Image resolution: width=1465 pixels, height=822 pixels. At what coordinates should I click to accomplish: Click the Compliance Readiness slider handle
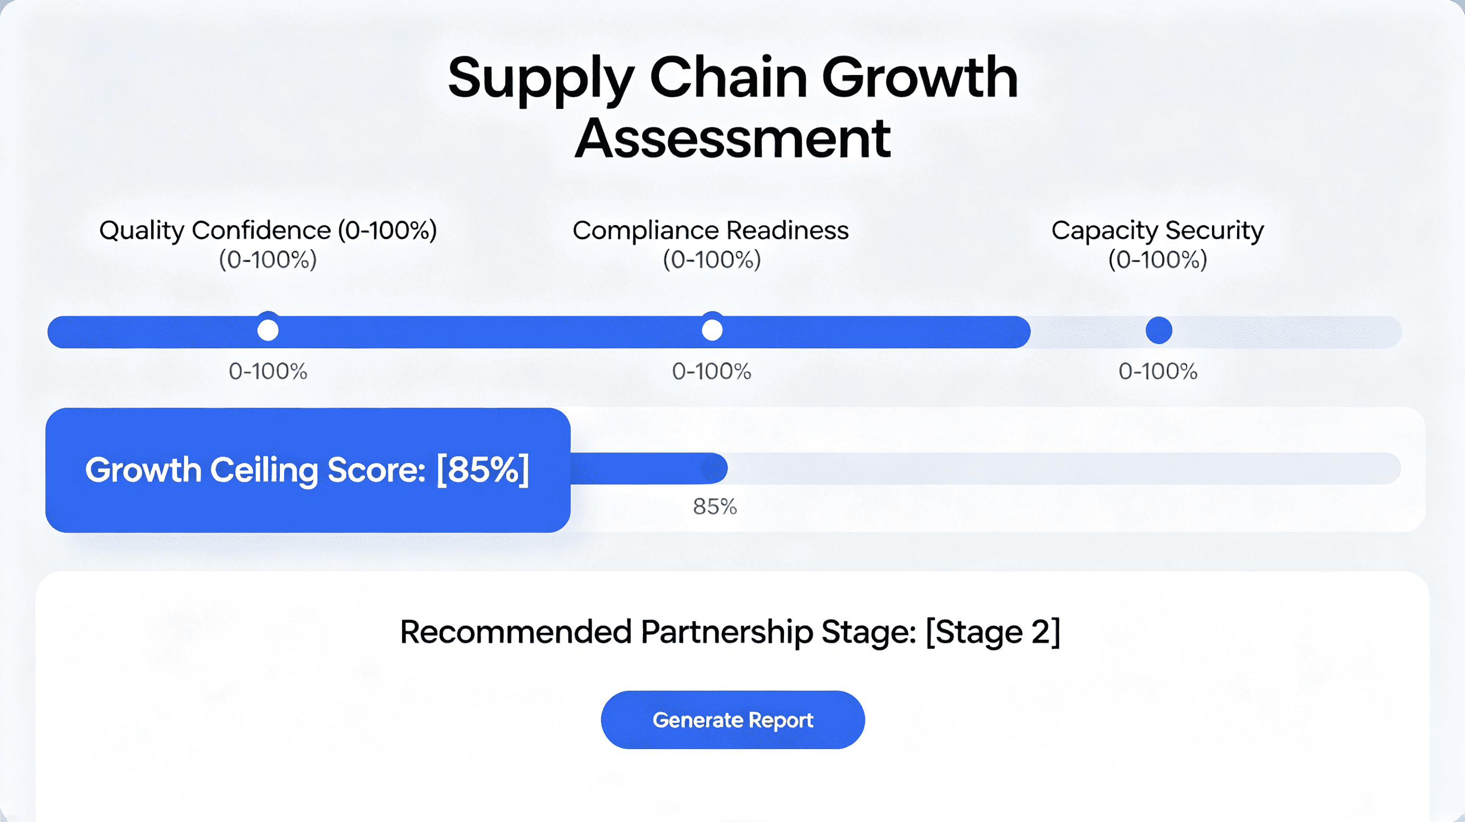tap(712, 330)
